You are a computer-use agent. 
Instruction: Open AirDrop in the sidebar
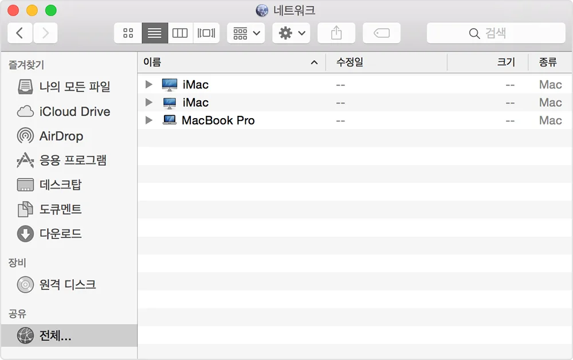pyautogui.click(x=61, y=136)
